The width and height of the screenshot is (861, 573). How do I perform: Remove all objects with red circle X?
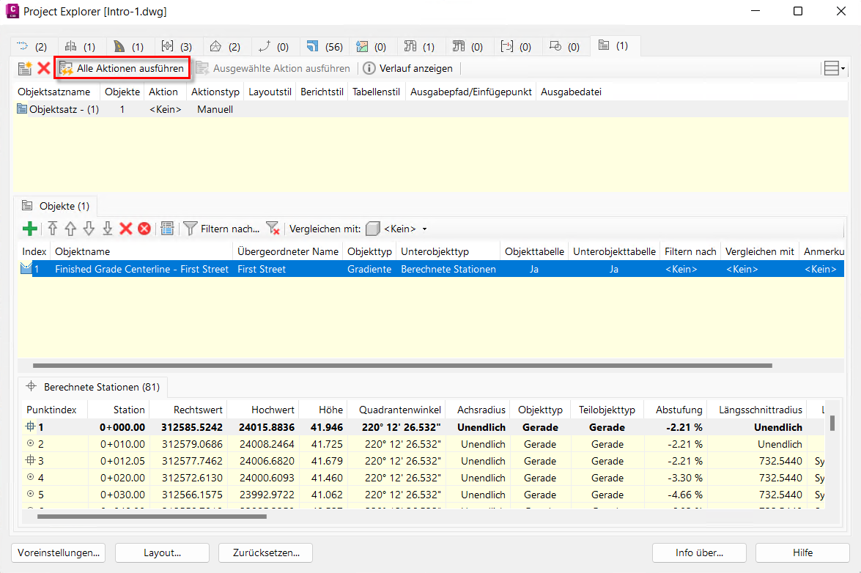click(144, 229)
